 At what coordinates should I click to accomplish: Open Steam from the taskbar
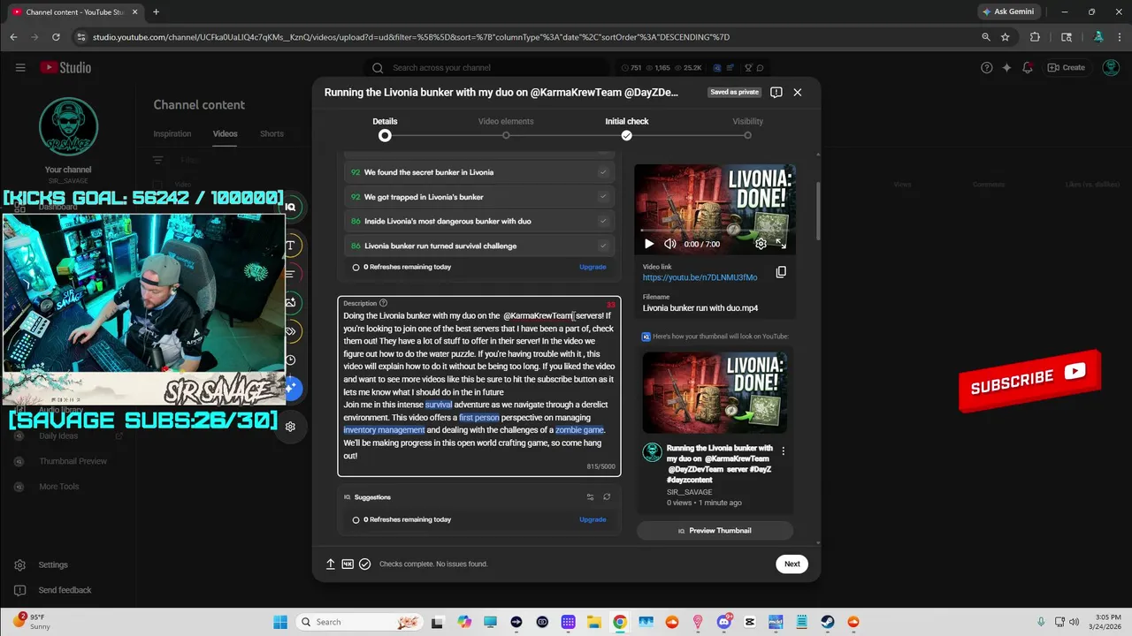[828, 622]
